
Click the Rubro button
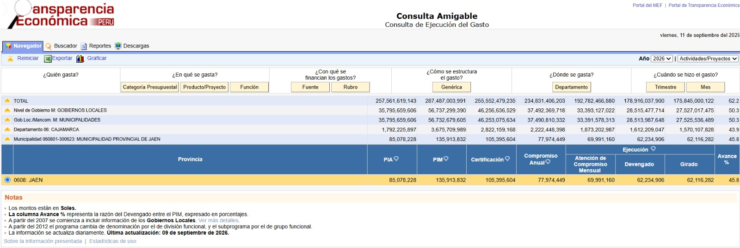351,87
